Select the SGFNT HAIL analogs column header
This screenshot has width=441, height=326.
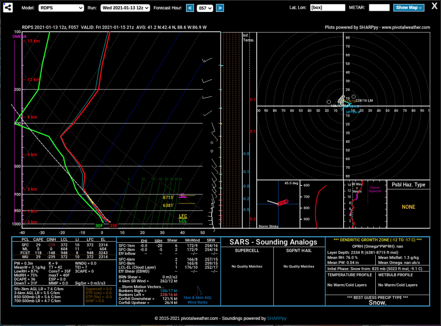click(299, 250)
